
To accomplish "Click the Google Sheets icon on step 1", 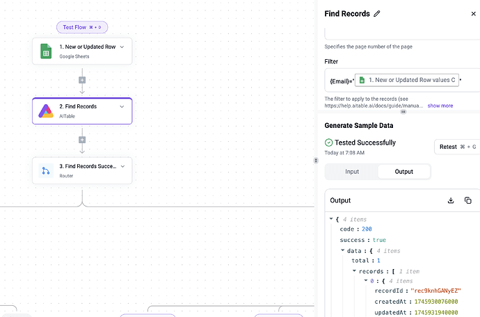I will click(47, 51).
